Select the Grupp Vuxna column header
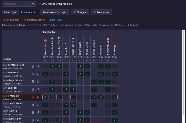 coord(87,48)
